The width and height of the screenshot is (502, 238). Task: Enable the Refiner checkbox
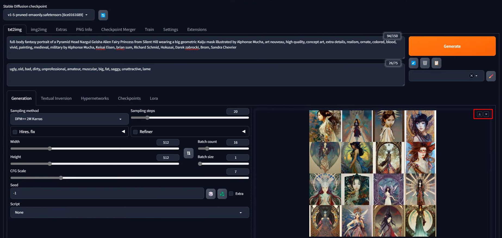(x=135, y=132)
